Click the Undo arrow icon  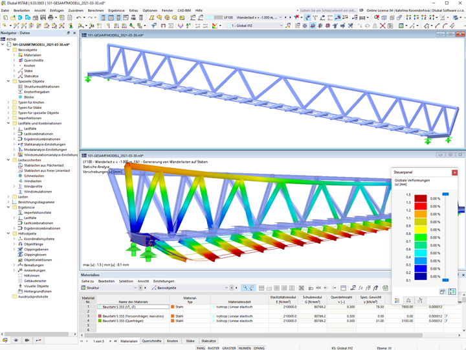(79, 17)
